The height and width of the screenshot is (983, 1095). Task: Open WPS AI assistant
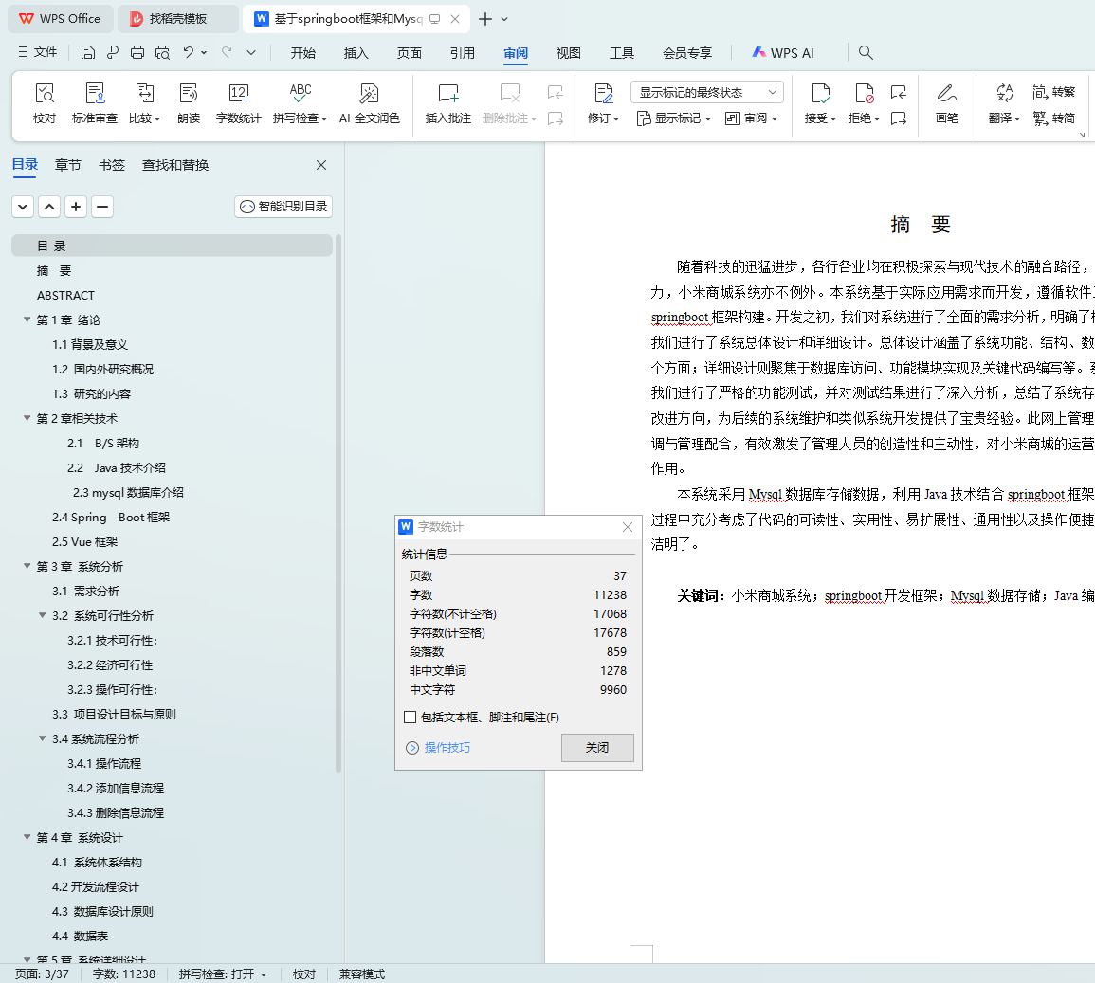click(x=783, y=53)
